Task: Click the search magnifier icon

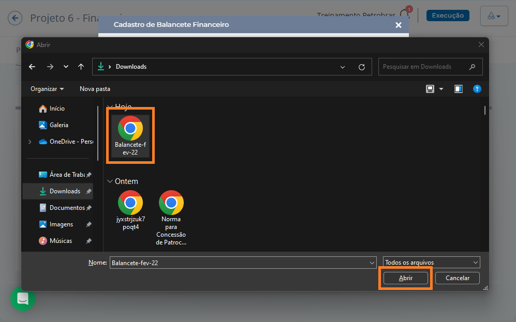Action: pos(472,67)
